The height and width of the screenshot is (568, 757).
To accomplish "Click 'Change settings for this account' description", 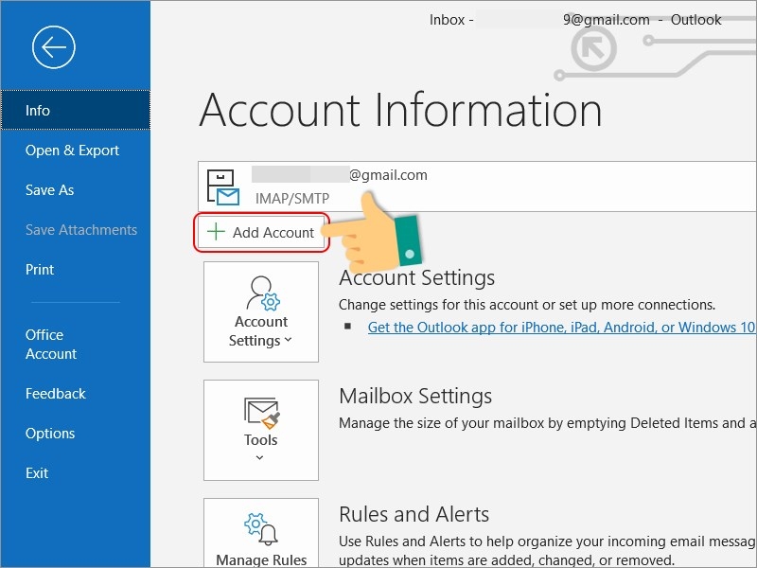I will tap(527, 305).
